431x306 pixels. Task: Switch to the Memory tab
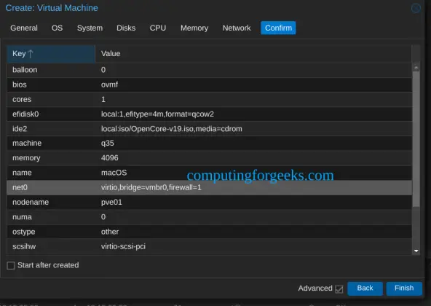tap(194, 28)
